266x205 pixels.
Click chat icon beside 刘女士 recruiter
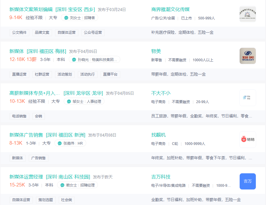click(x=66, y=18)
